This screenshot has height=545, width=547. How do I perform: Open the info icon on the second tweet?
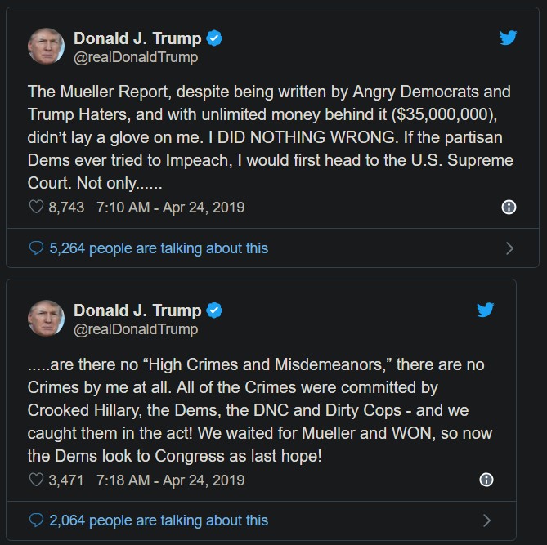click(486, 480)
